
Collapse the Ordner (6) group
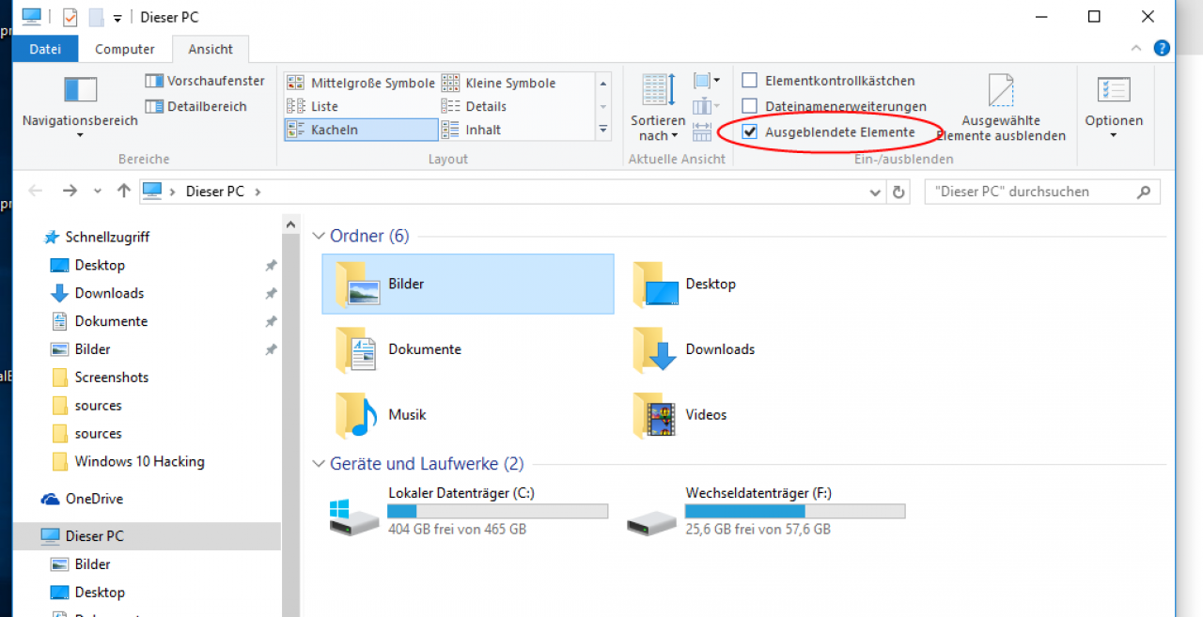tap(319, 237)
